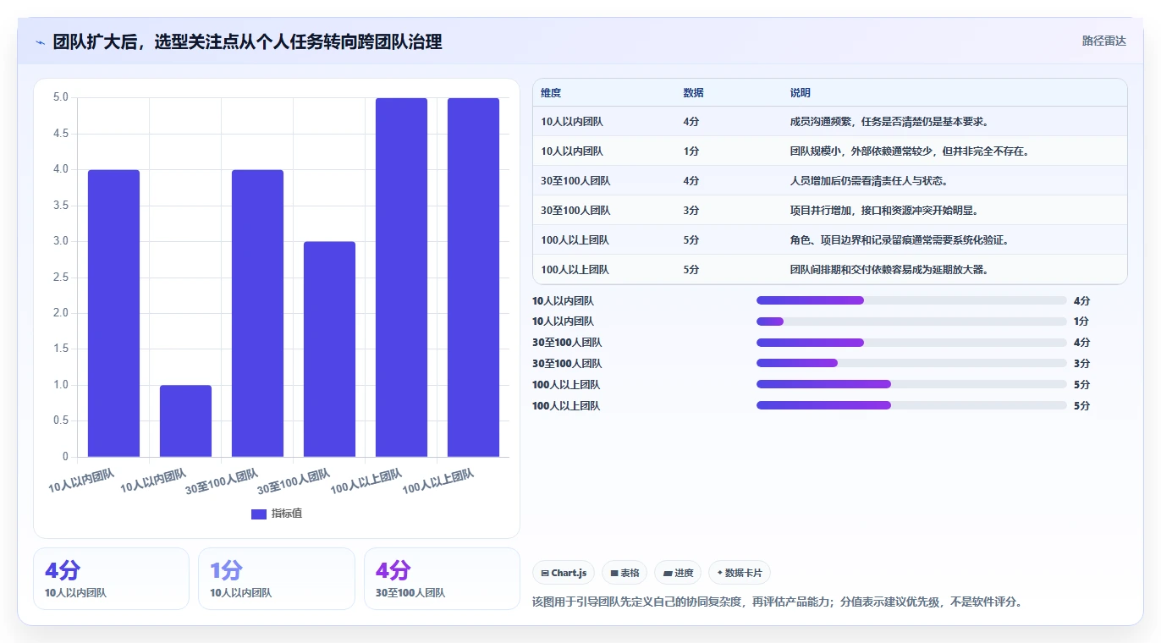Image resolution: width=1161 pixels, height=643 pixels.
Task: Click the icon in the 进度 chip
Action: tap(668, 573)
